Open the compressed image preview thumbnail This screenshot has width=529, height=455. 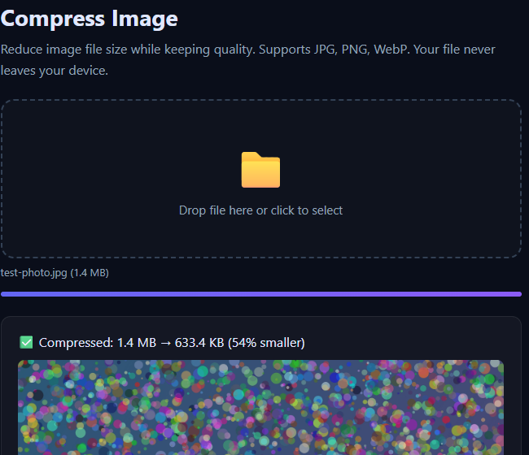click(260, 407)
